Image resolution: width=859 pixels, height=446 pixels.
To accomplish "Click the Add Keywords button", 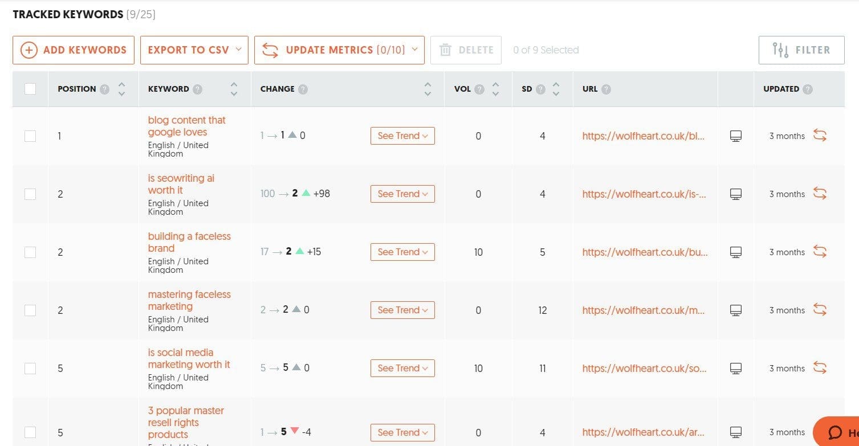I will coord(74,50).
